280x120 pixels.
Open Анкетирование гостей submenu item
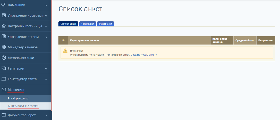tap(25, 106)
